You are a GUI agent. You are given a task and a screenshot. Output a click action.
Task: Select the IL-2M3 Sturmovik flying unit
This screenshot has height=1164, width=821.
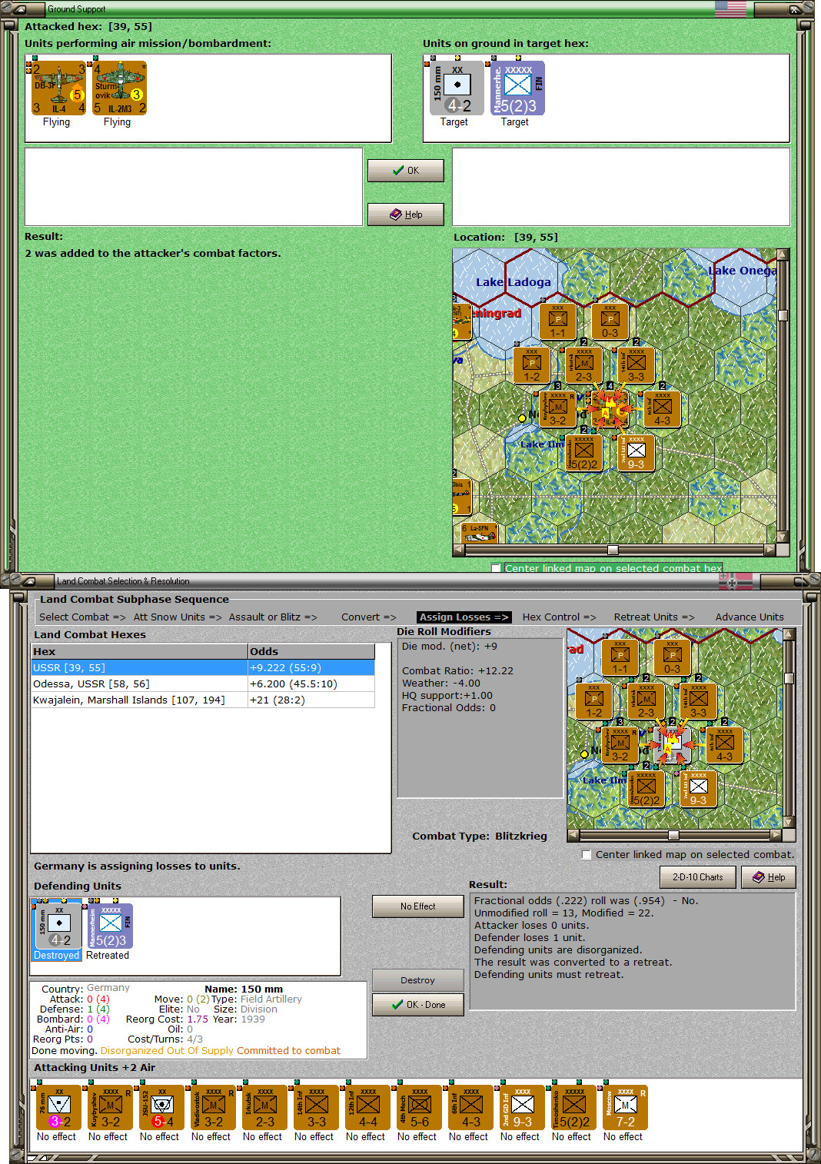point(119,88)
